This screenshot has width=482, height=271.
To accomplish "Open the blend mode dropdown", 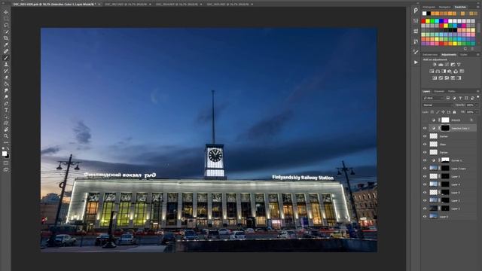I will [437, 105].
